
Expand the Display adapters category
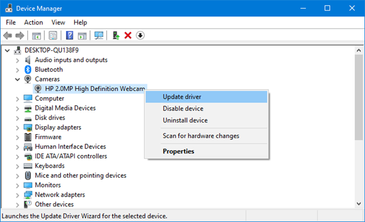click(x=18, y=128)
